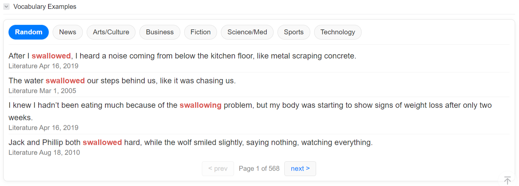Switch to the News tab

(x=67, y=32)
